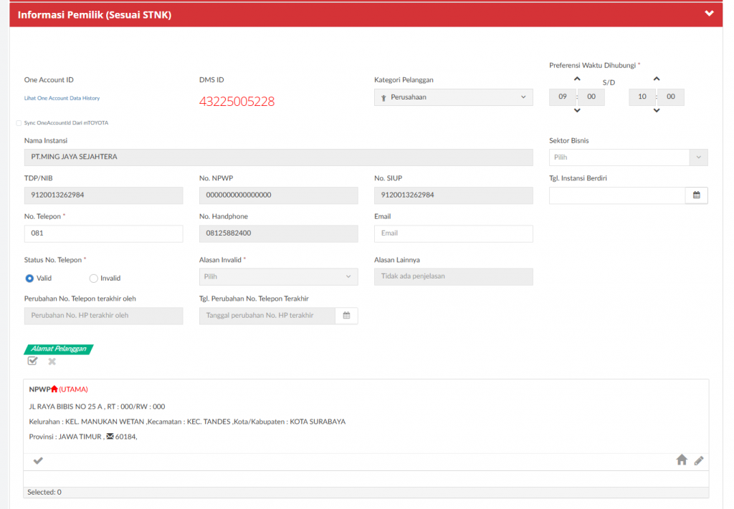Screen dimensions: 734x509
Task: Open Lihat One Account Data History link
Action: [62, 98]
